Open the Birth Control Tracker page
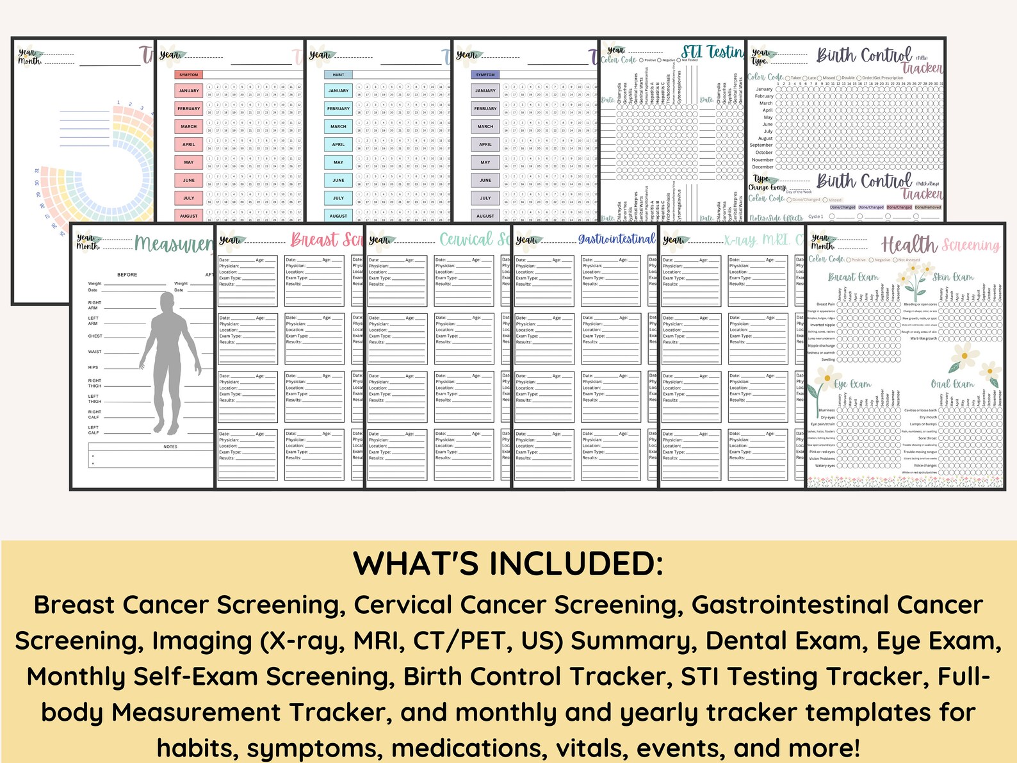This screenshot has width=1017, height=763. (846, 131)
